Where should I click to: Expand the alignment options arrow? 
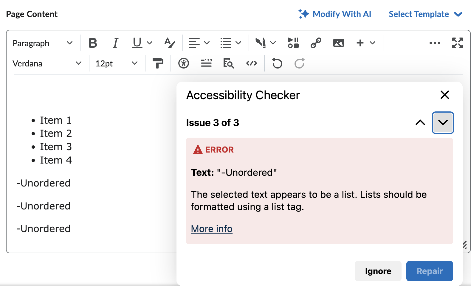[207, 43]
